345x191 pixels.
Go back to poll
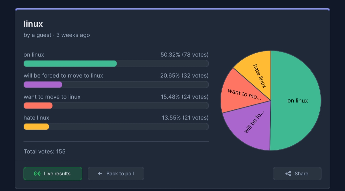(x=116, y=174)
